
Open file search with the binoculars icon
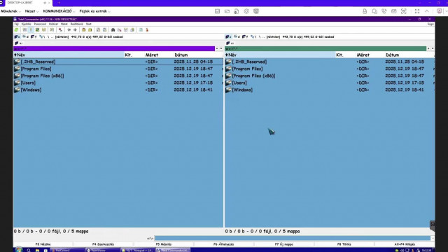[x=113, y=29]
